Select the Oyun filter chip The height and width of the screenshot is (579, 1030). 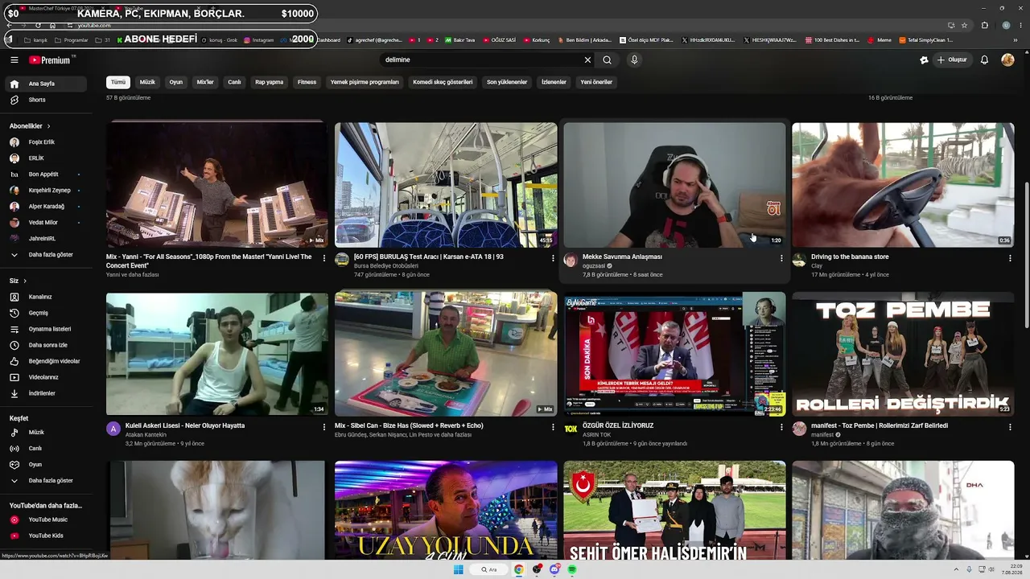pos(175,82)
